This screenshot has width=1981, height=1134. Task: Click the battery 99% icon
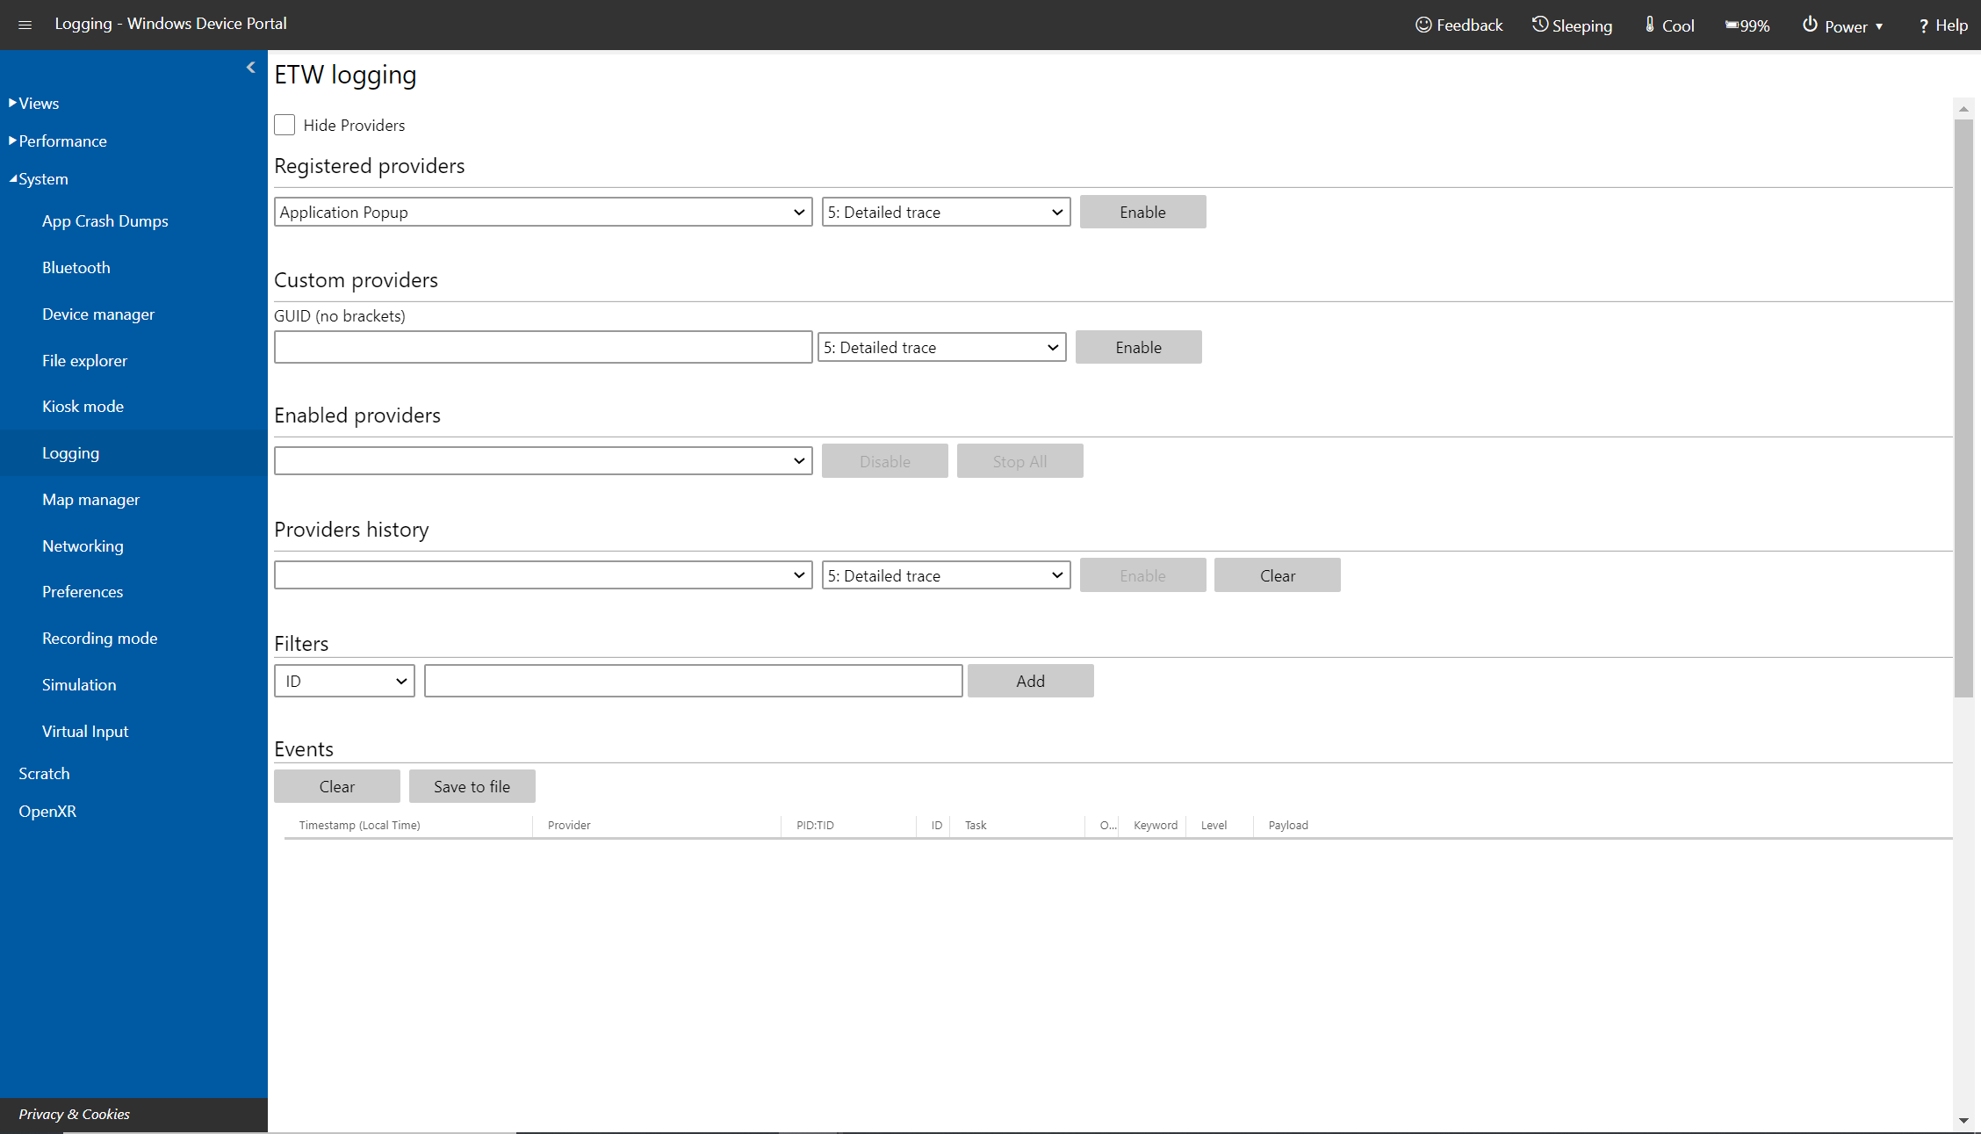pos(1748,25)
